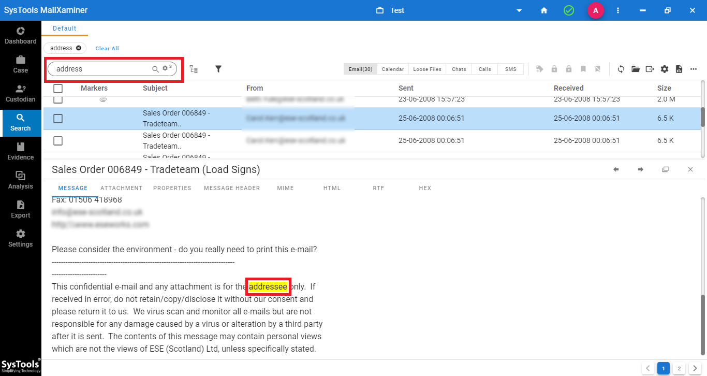Open the ATTACHMENT tab
Image resolution: width=707 pixels, height=376 pixels.
pos(122,188)
